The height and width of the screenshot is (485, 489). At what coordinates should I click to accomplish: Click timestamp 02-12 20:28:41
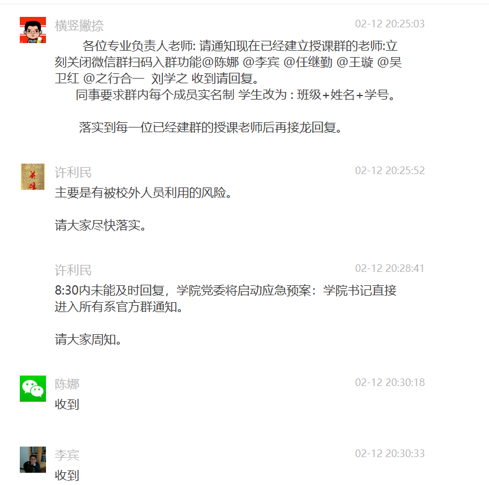pyautogui.click(x=390, y=268)
